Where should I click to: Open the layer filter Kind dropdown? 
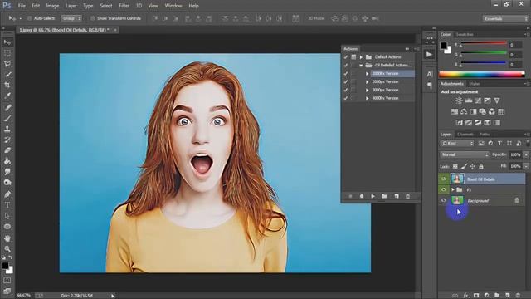pos(457,144)
